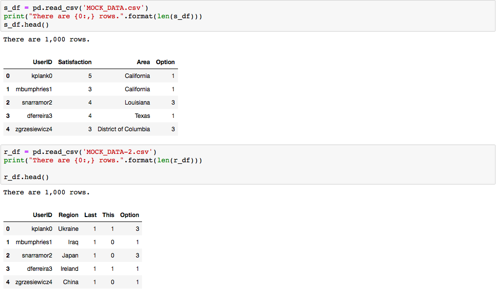Click the This column header
This screenshot has width=497, height=294.
108,215
